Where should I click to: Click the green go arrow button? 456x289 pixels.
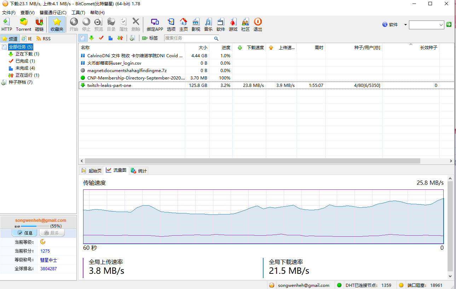click(449, 24)
